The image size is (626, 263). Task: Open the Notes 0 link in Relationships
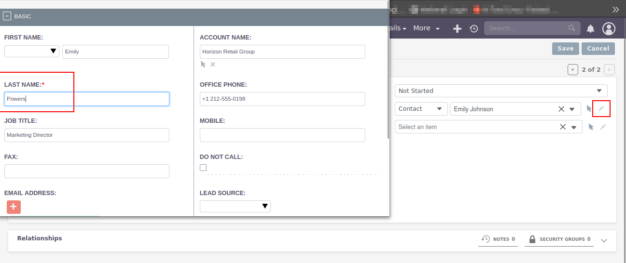click(x=498, y=239)
